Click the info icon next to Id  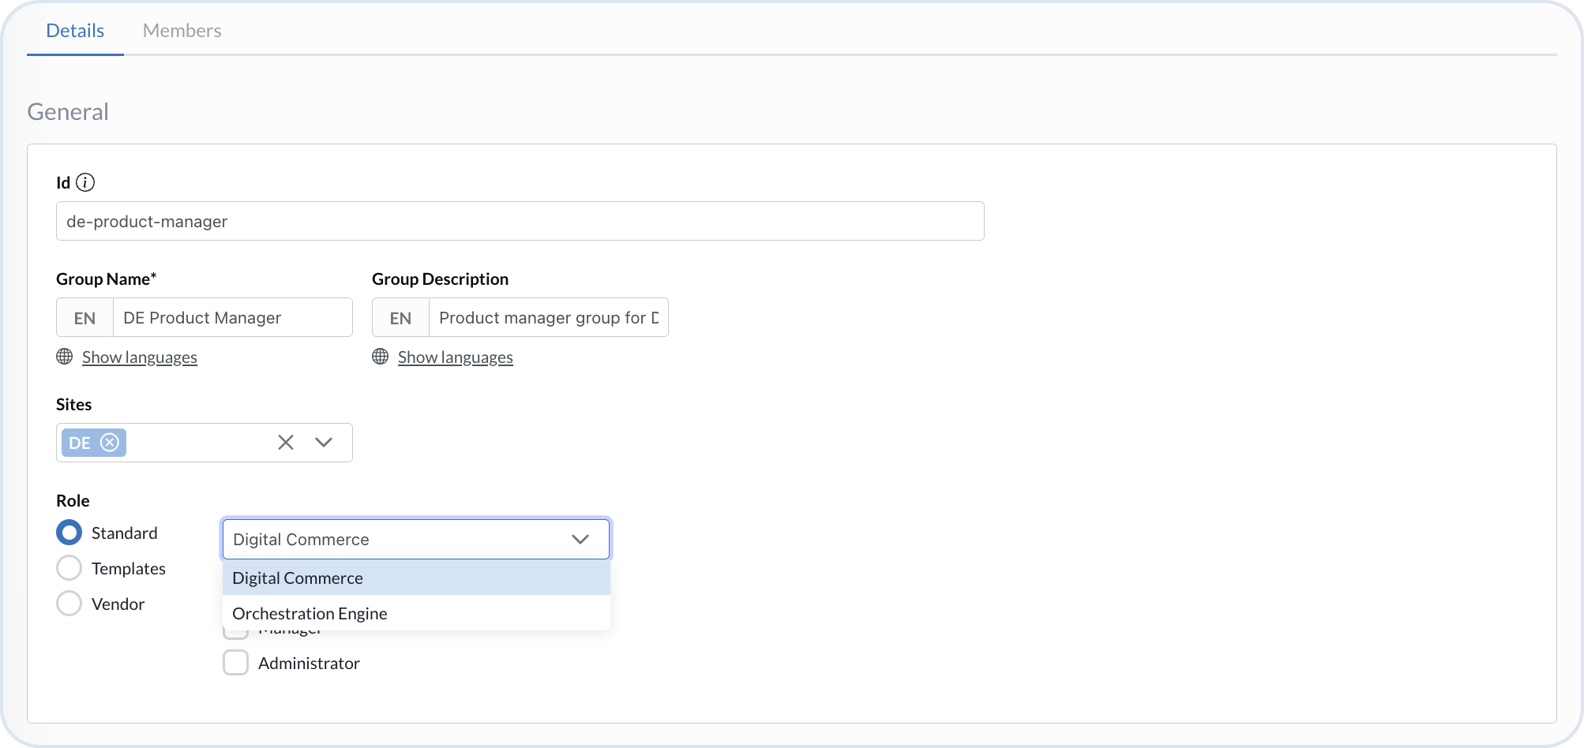87,182
